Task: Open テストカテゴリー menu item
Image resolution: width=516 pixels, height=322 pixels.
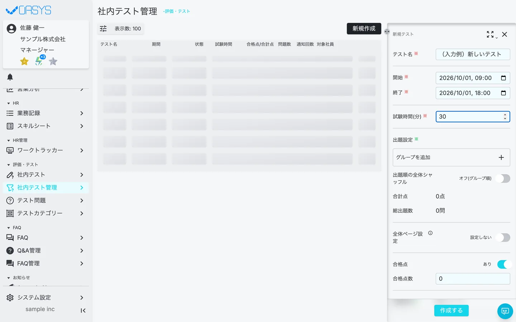Action: 46,213
